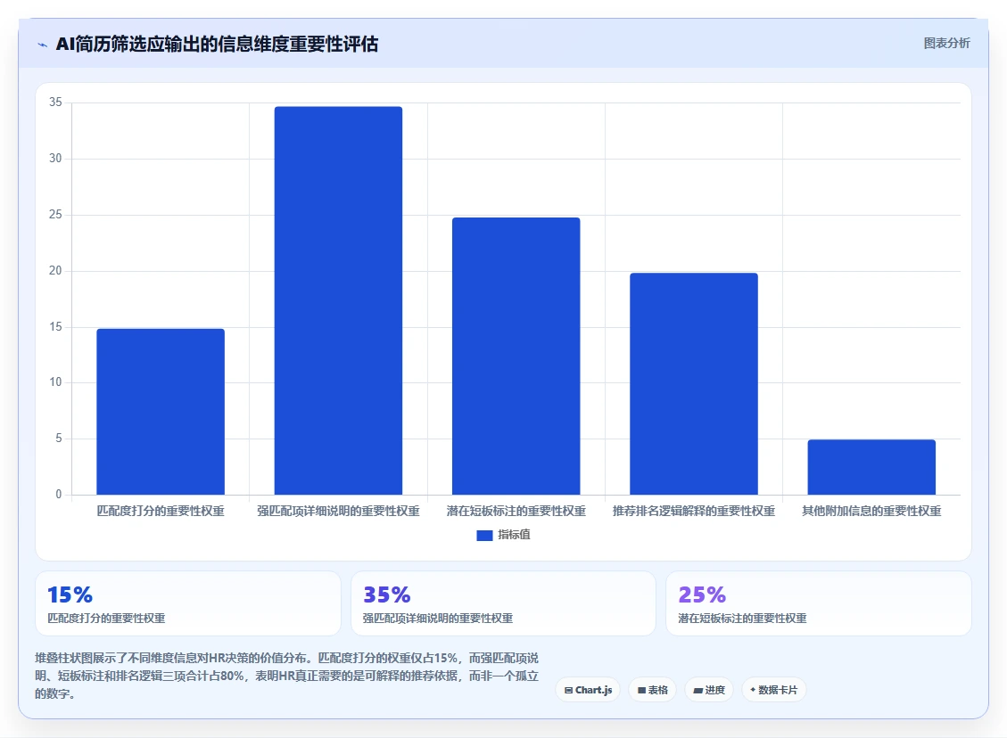The image size is (1007, 738).
Task: Click the 表格 tag
Action: (x=653, y=690)
